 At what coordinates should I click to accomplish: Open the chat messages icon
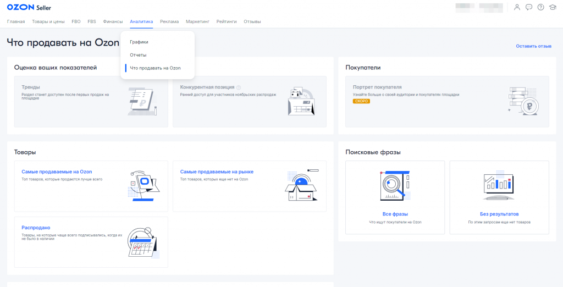pyautogui.click(x=529, y=7)
